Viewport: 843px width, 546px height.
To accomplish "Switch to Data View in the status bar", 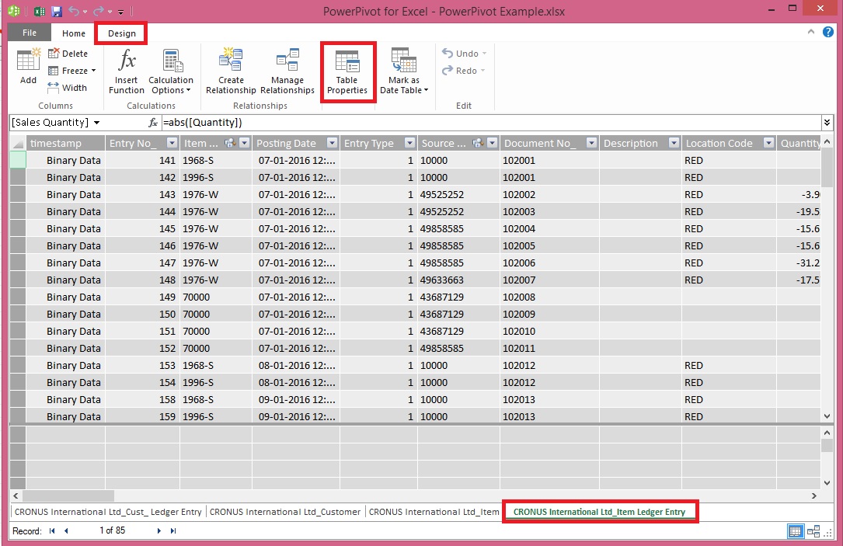I will pyautogui.click(x=795, y=530).
